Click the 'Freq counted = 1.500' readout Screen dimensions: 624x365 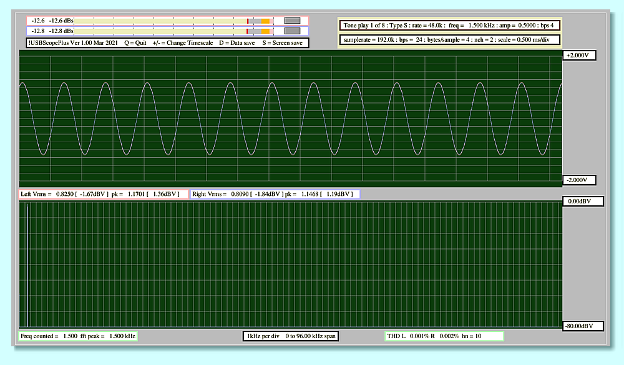pos(49,336)
